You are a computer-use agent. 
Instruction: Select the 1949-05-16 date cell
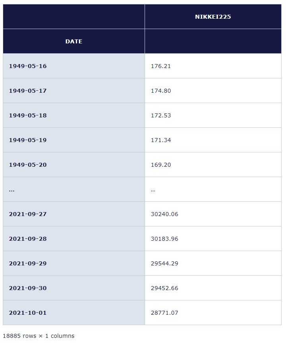pos(28,66)
